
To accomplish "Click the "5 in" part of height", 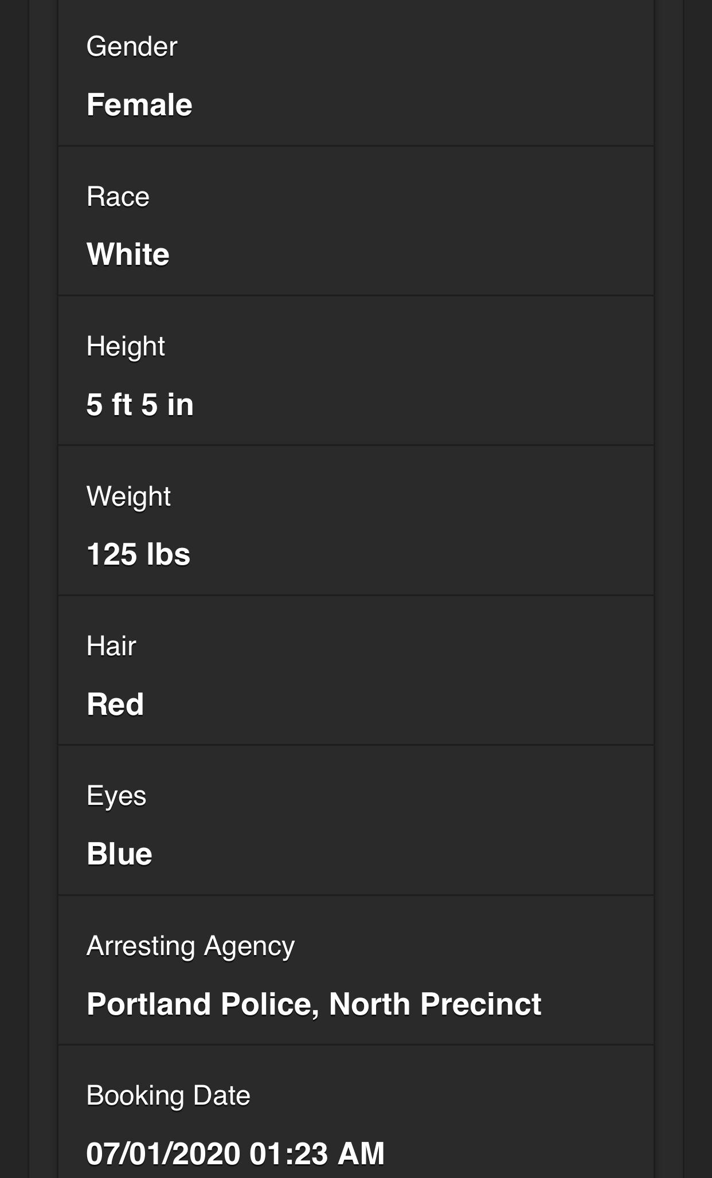I will point(167,405).
